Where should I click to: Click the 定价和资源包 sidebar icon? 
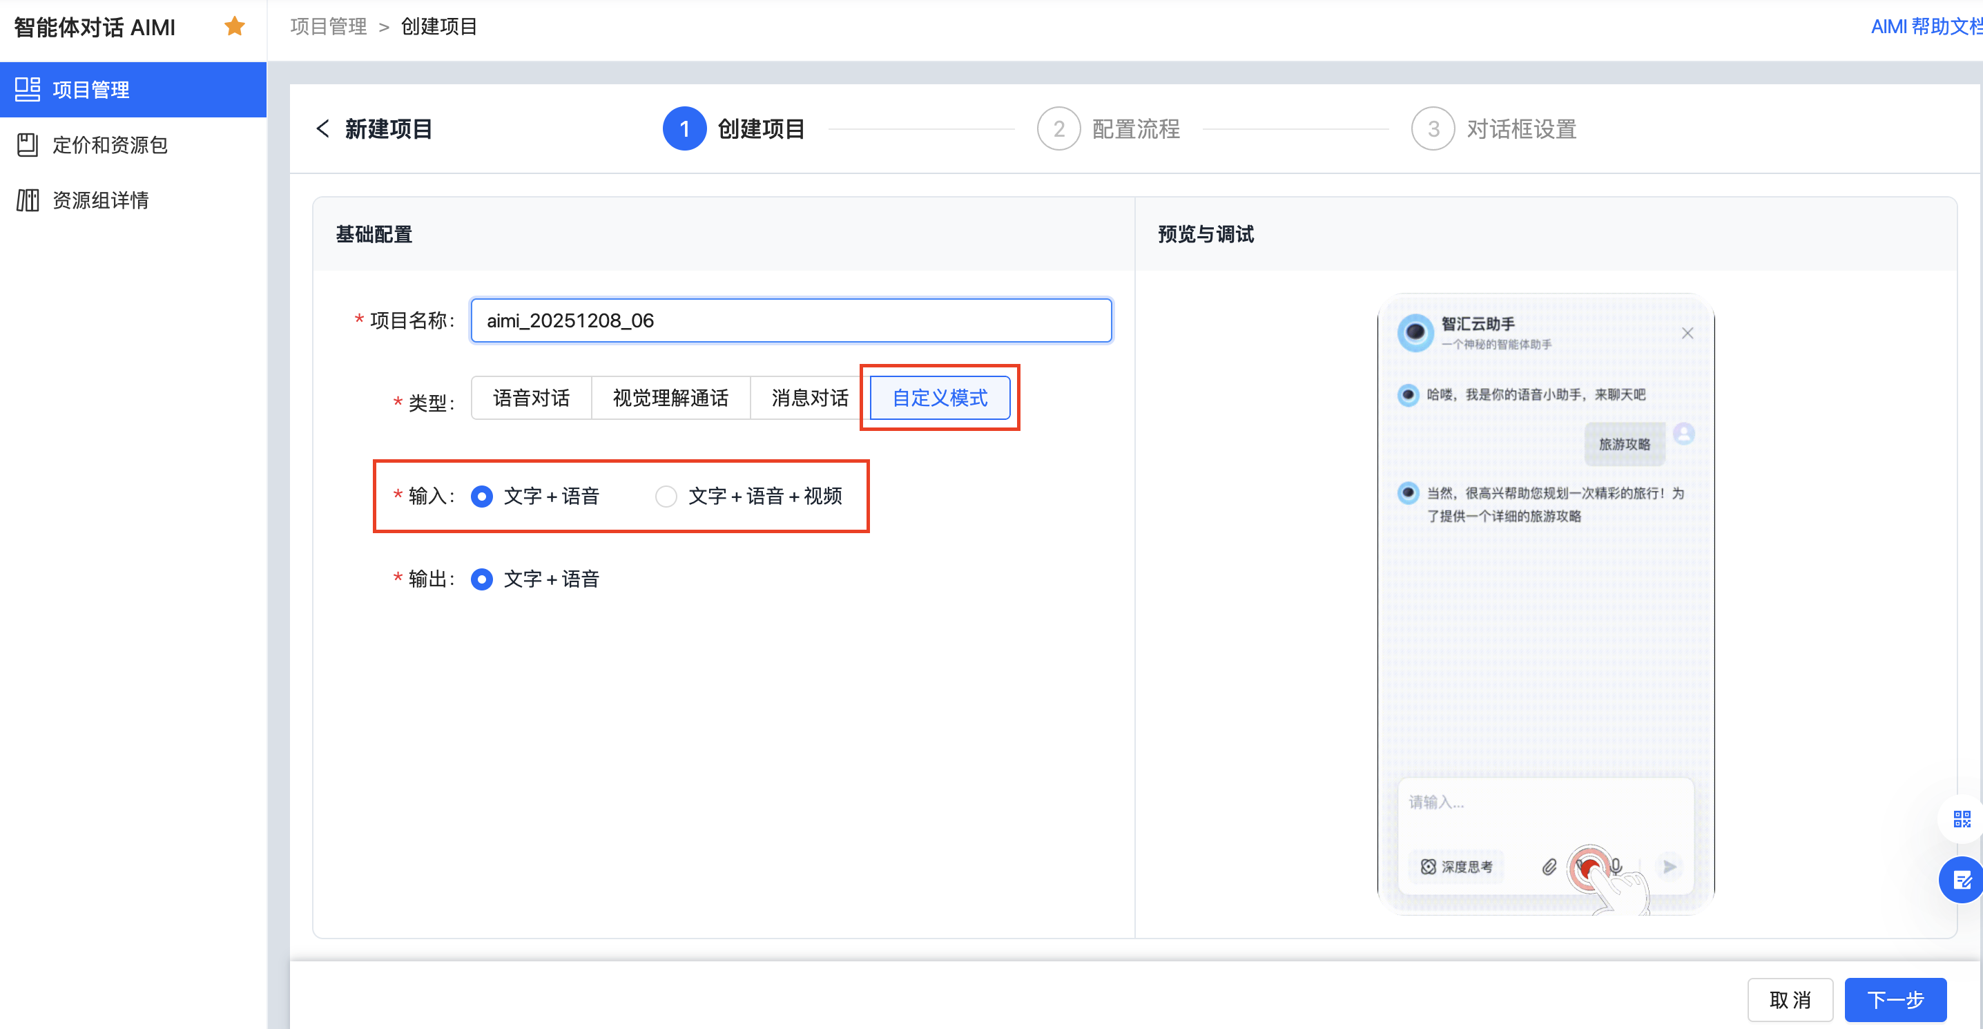pos(28,145)
